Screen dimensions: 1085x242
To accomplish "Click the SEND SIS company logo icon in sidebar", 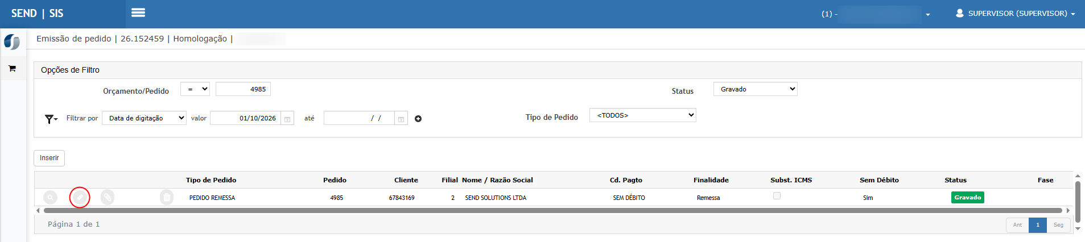I will (x=12, y=42).
